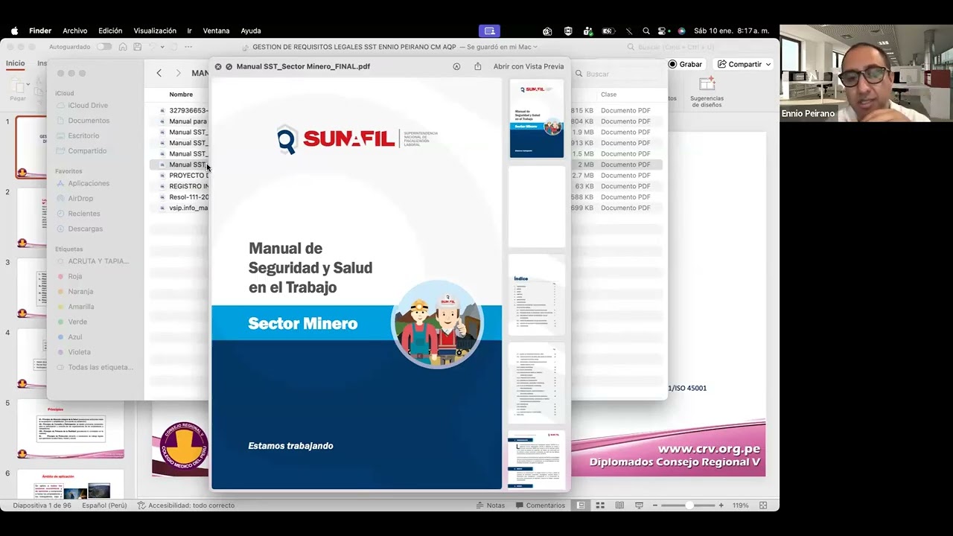The height and width of the screenshot is (536, 953).
Task: Switch to reading view in status bar
Action: point(619,505)
